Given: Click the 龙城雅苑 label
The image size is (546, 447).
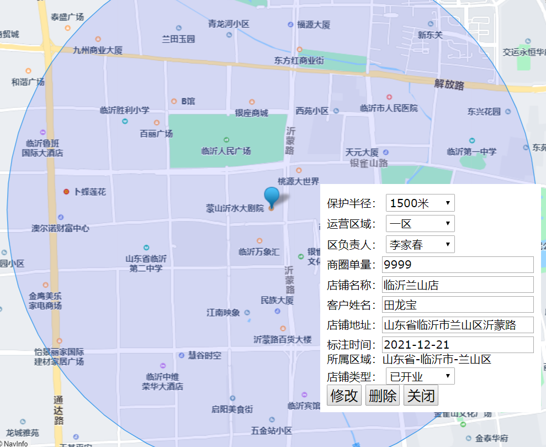Looking at the screenshot, I should click(23, 433).
